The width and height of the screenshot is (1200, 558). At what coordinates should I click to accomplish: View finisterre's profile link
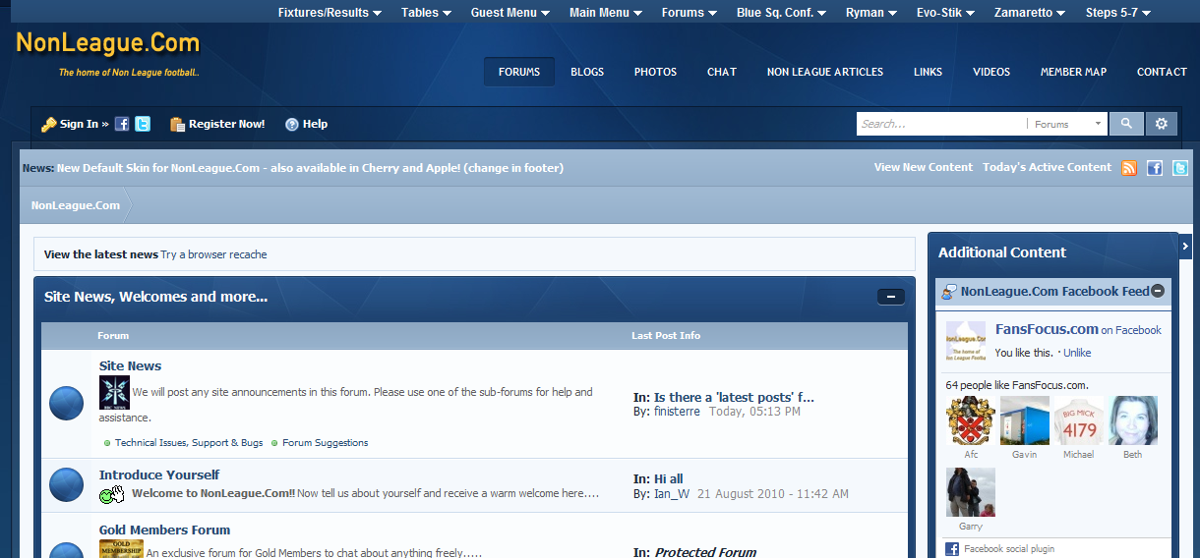(677, 412)
